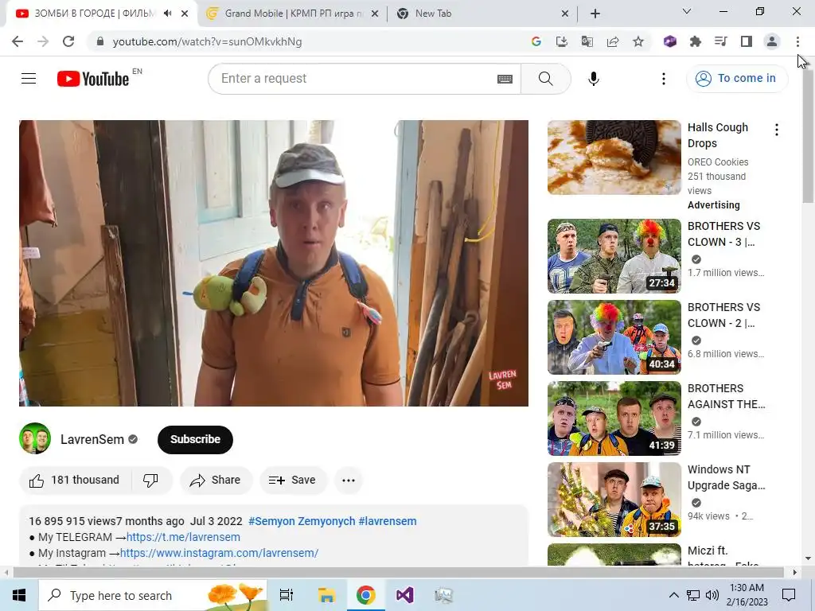This screenshot has width=815, height=611.
Task: Mute the tab via speaker icon on YouTube tab
Action: (167, 14)
